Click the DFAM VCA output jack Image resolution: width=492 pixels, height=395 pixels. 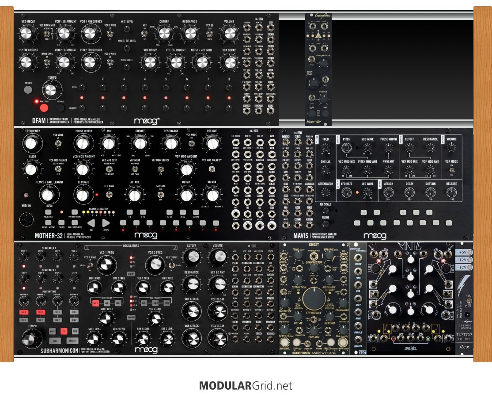click(270, 28)
